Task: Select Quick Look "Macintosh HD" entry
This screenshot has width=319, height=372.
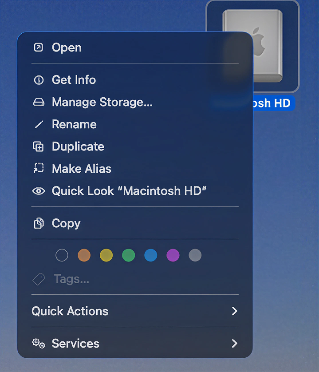Action: [135, 191]
